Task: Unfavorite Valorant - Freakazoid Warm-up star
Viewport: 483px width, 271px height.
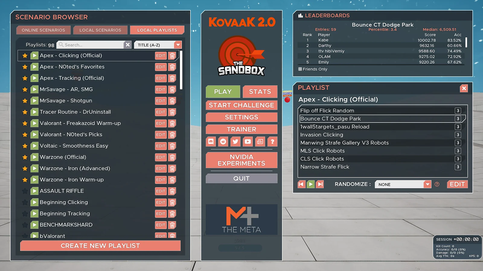Action: click(25, 123)
